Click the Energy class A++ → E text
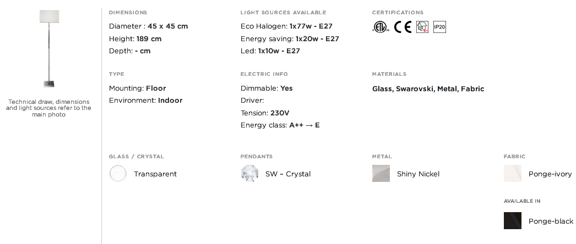The width and height of the screenshot is (576, 244). [x=280, y=125]
